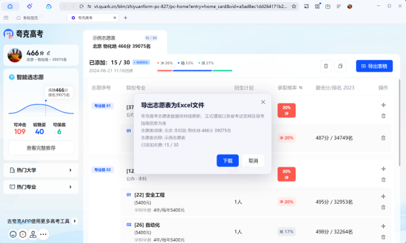
Task: Open the Quark cloud drive icon
Action: coord(49,6)
